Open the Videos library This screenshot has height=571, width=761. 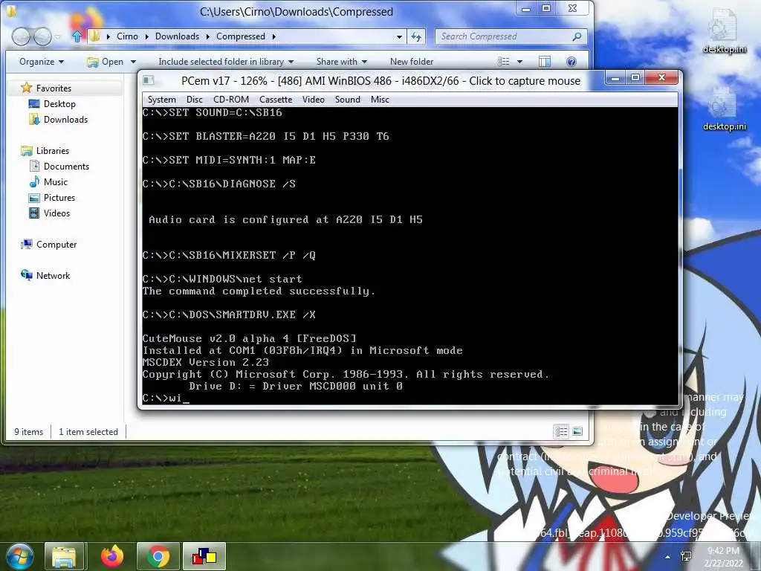(x=56, y=213)
